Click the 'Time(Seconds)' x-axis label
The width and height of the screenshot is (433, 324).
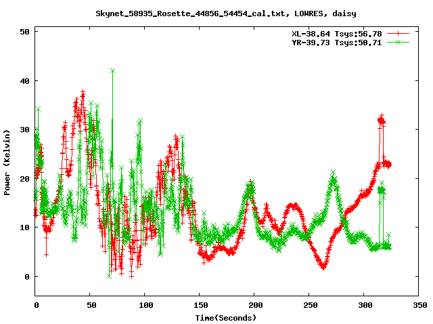[x=226, y=318]
